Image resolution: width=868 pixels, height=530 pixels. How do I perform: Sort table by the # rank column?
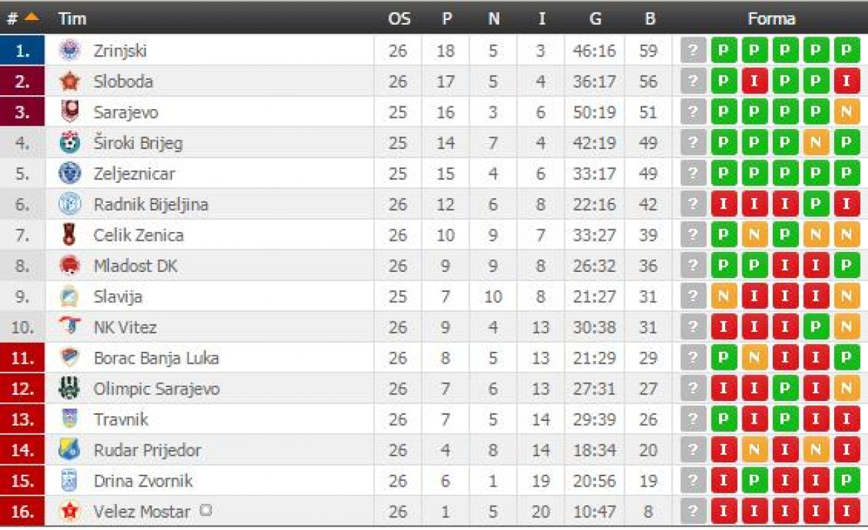click(22, 19)
